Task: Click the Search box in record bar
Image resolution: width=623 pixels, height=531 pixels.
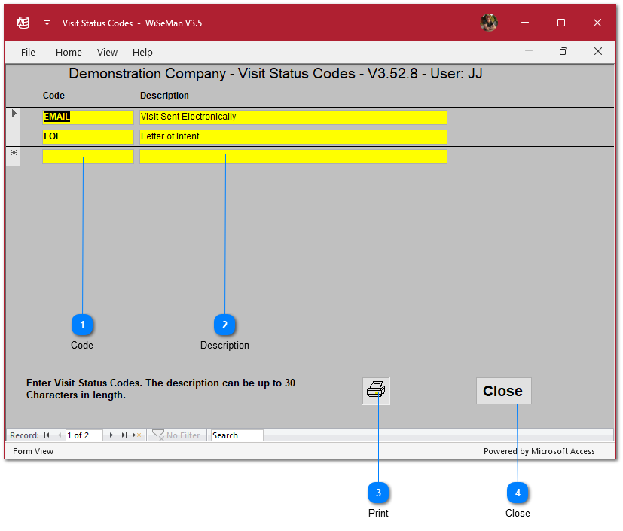Action: tap(237, 435)
